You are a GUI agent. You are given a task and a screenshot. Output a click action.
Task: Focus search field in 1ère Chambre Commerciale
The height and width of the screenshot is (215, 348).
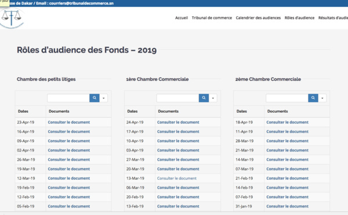click(x=178, y=98)
